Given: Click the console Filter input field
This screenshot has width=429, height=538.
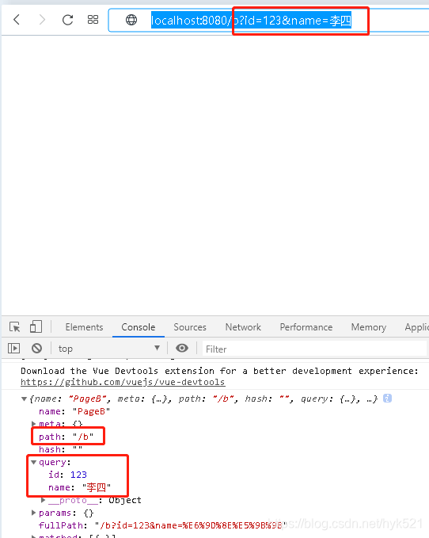Looking at the screenshot, I should (x=314, y=349).
